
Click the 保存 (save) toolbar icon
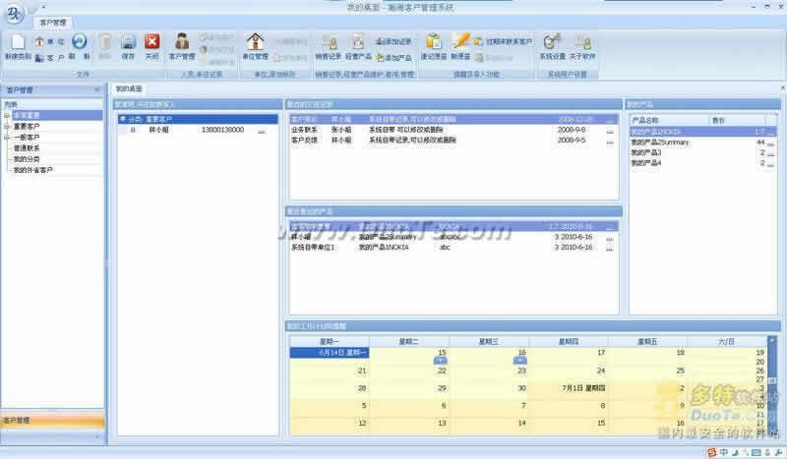pos(128,46)
